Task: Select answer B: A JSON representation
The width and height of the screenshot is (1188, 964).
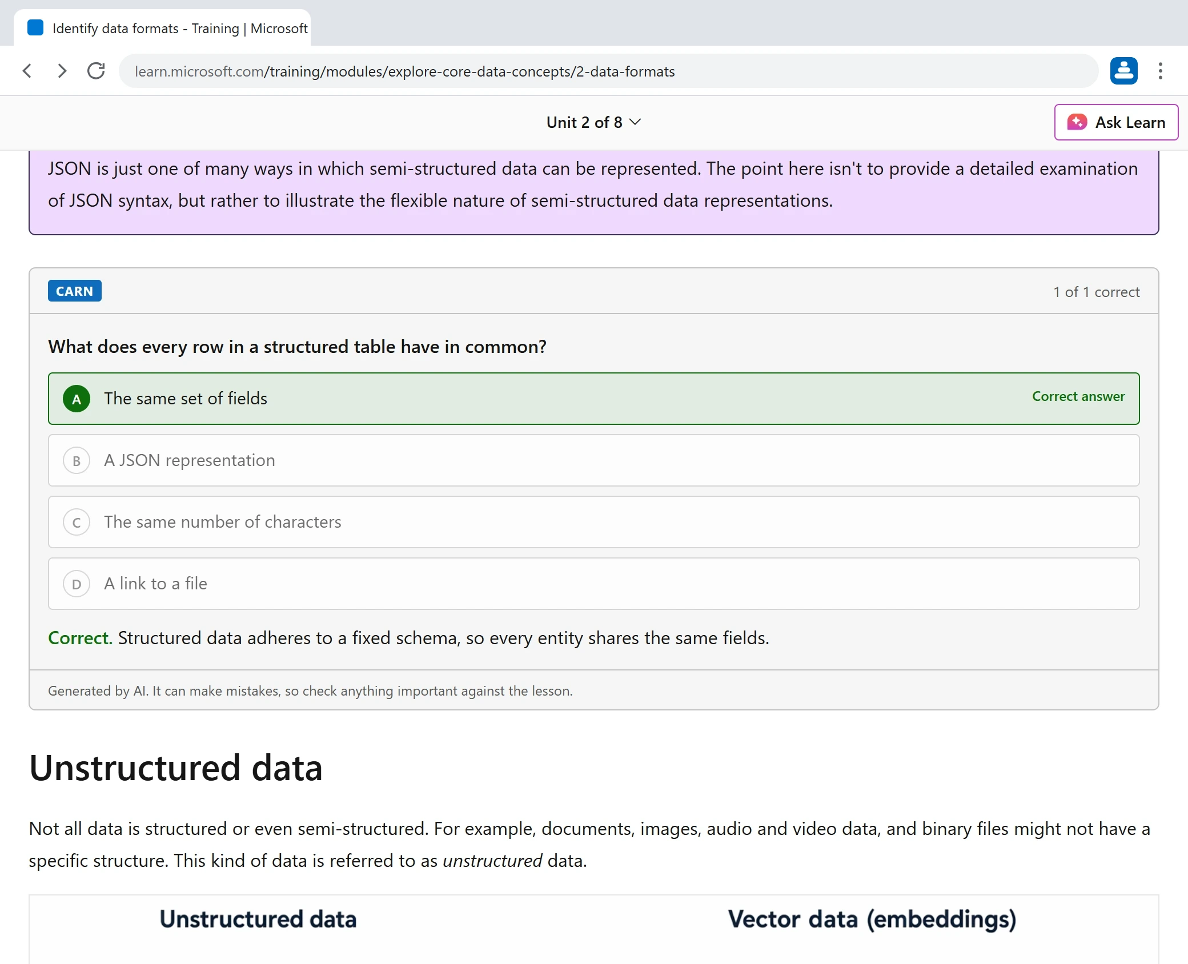Action: (593, 460)
